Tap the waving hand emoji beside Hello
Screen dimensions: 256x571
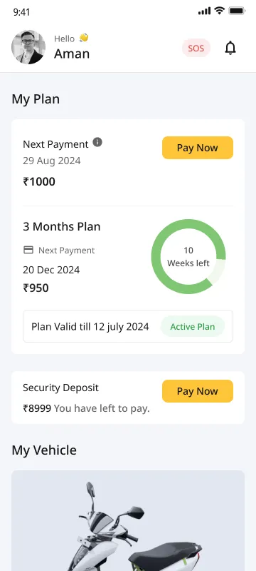(84, 38)
